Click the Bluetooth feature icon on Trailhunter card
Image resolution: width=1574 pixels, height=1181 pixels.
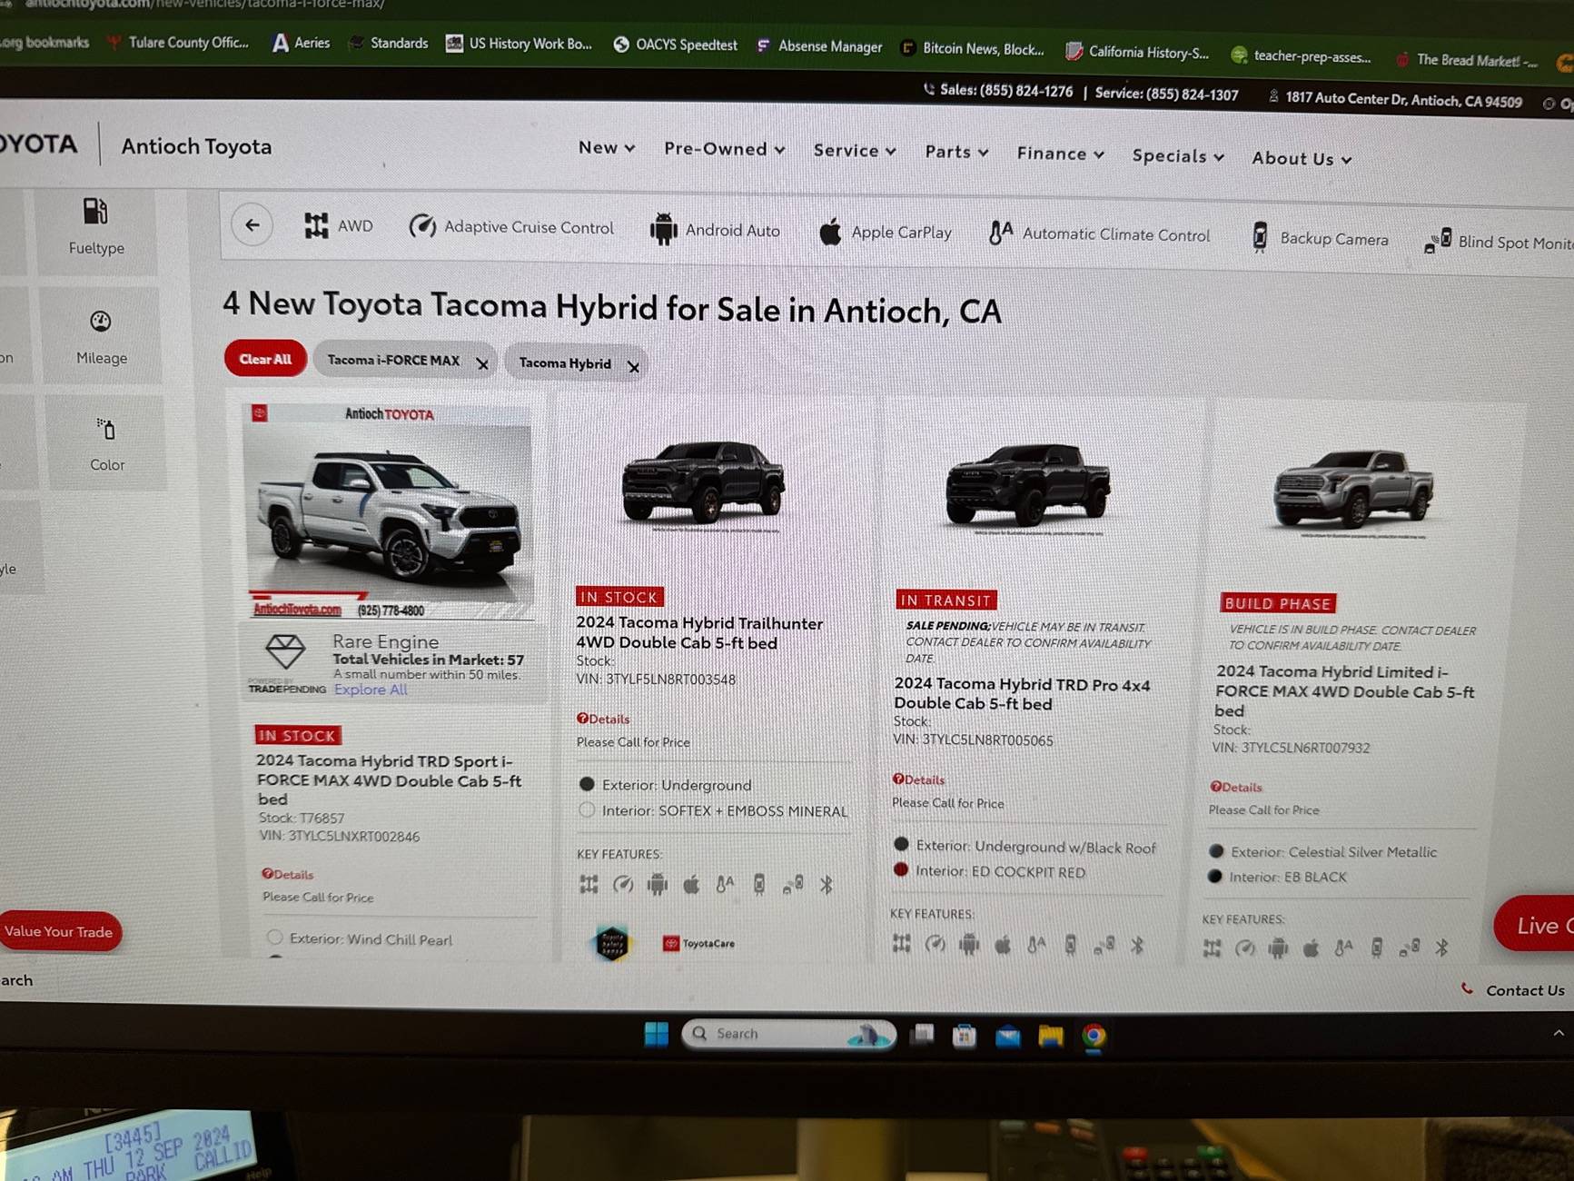point(827,884)
